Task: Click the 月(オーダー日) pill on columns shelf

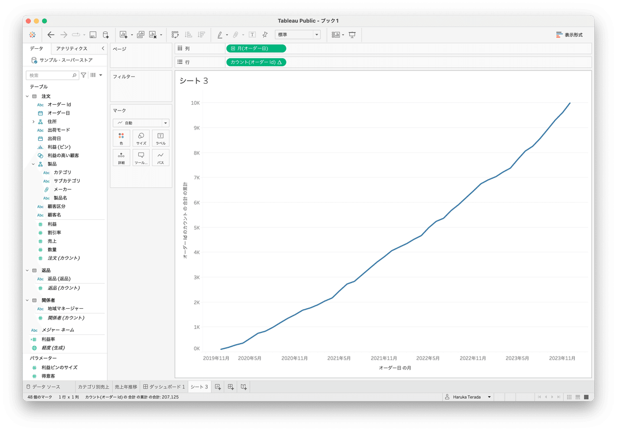Action: (256, 48)
